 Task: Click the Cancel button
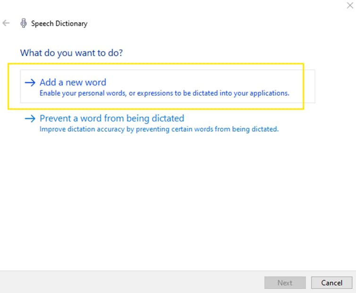pyautogui.click(x=332, y=283)
